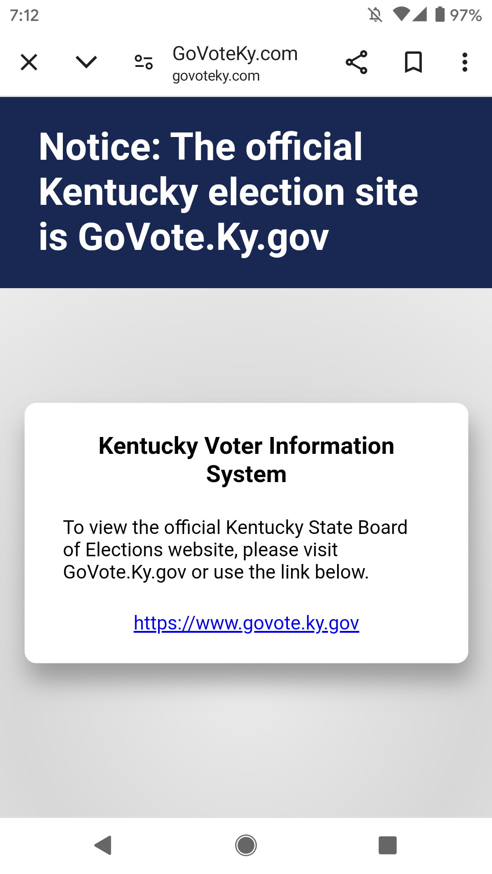Tap the share icon
This screenshot has width=492, height=874.
(x=356, y=62)
